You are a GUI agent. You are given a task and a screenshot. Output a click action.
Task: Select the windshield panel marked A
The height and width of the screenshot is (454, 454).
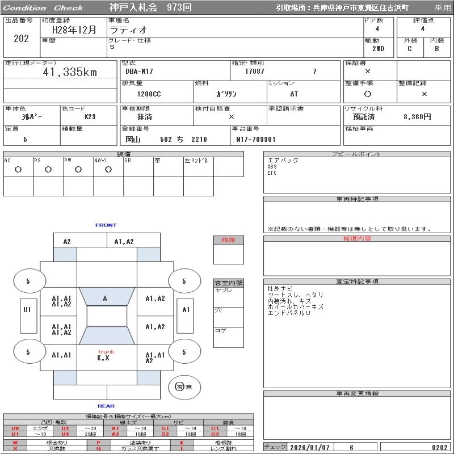tap(105, 298)
